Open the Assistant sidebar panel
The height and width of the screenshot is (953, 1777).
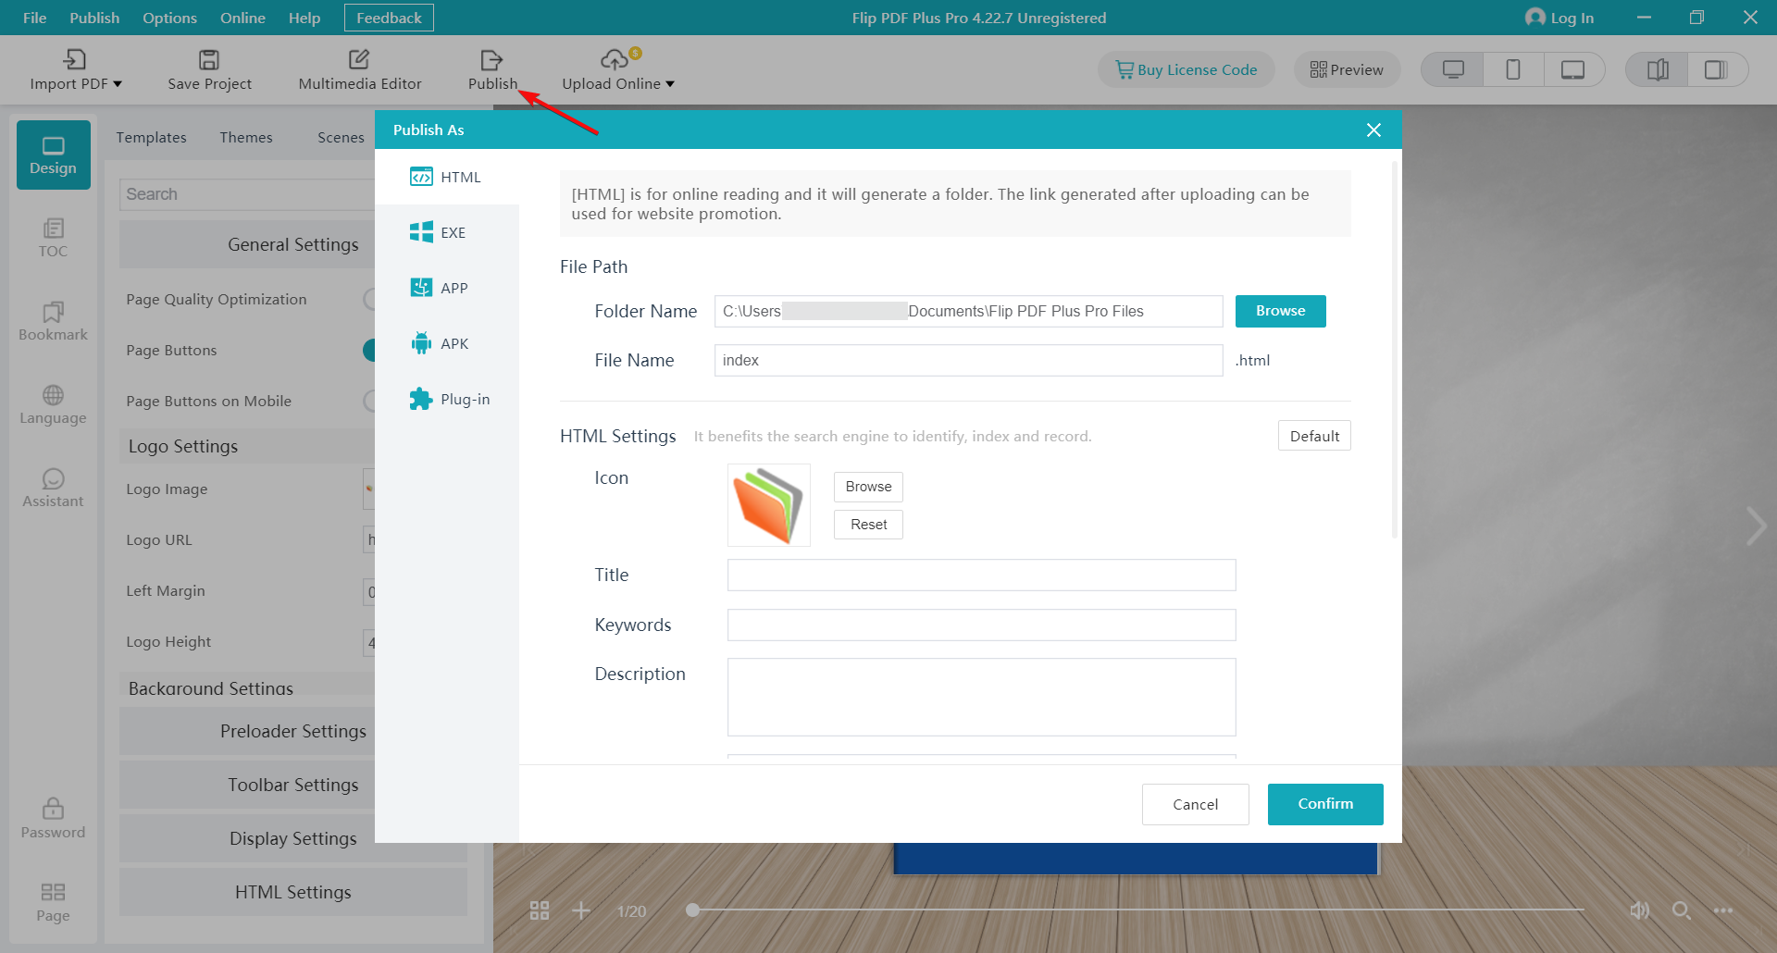pyautogui.click(x=53, y=488)
